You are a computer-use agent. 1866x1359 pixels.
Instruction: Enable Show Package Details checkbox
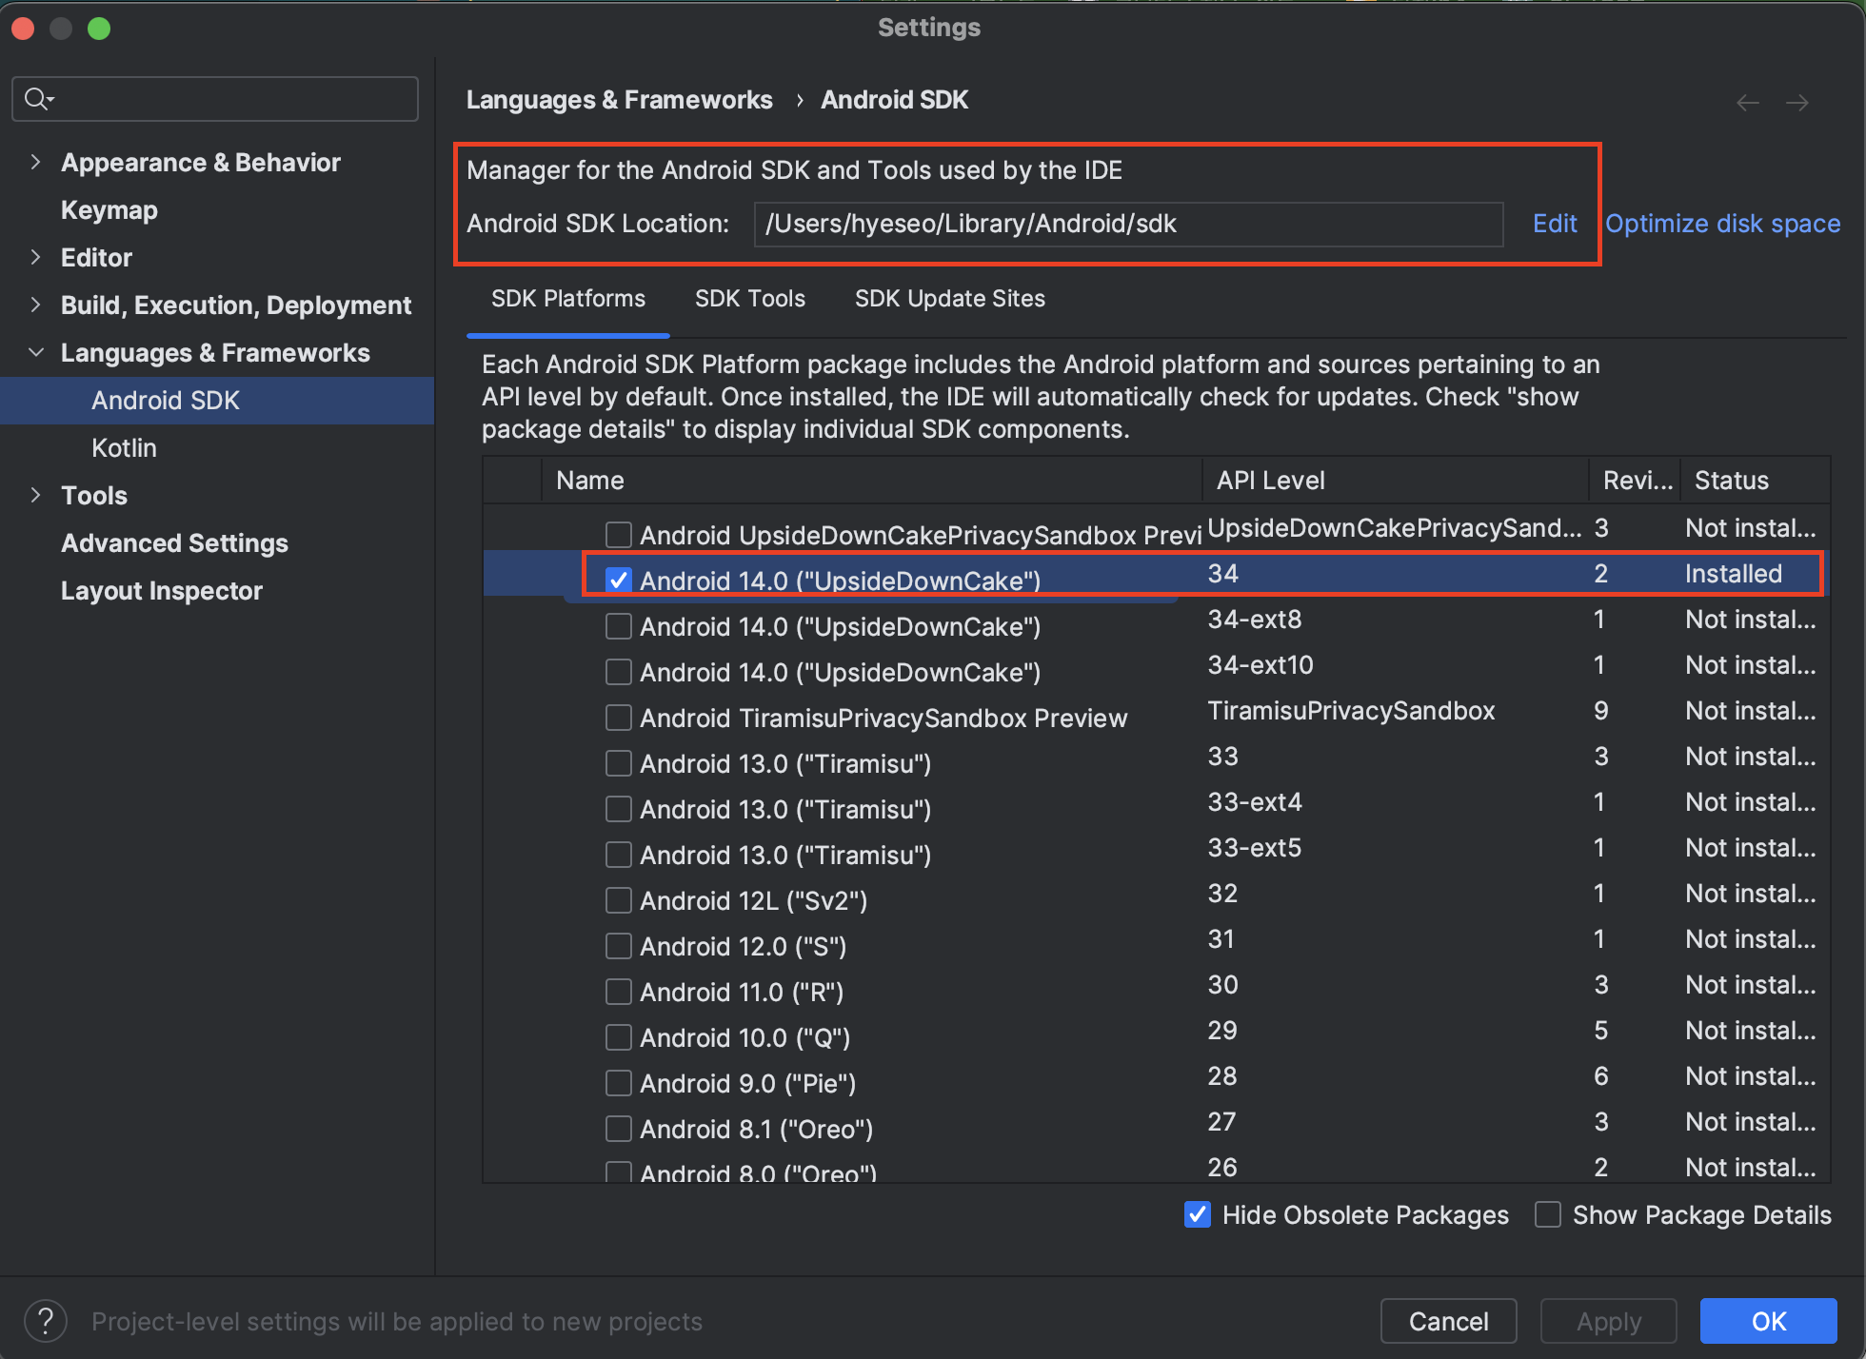1548,1214
